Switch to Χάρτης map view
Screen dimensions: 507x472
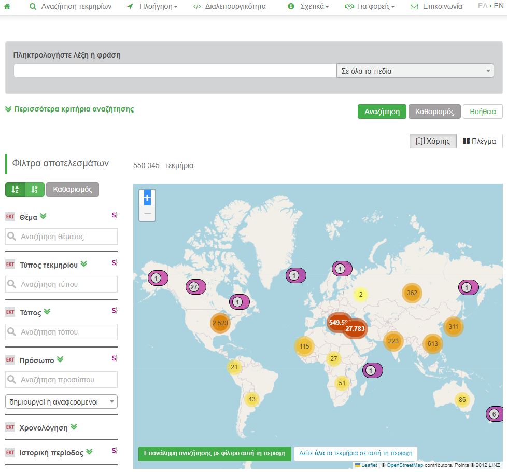click(x=433, y=141)
